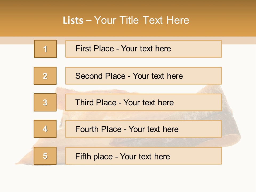256x192 pixels.
Task: Select the number 1 box
Action: (45, 49)
